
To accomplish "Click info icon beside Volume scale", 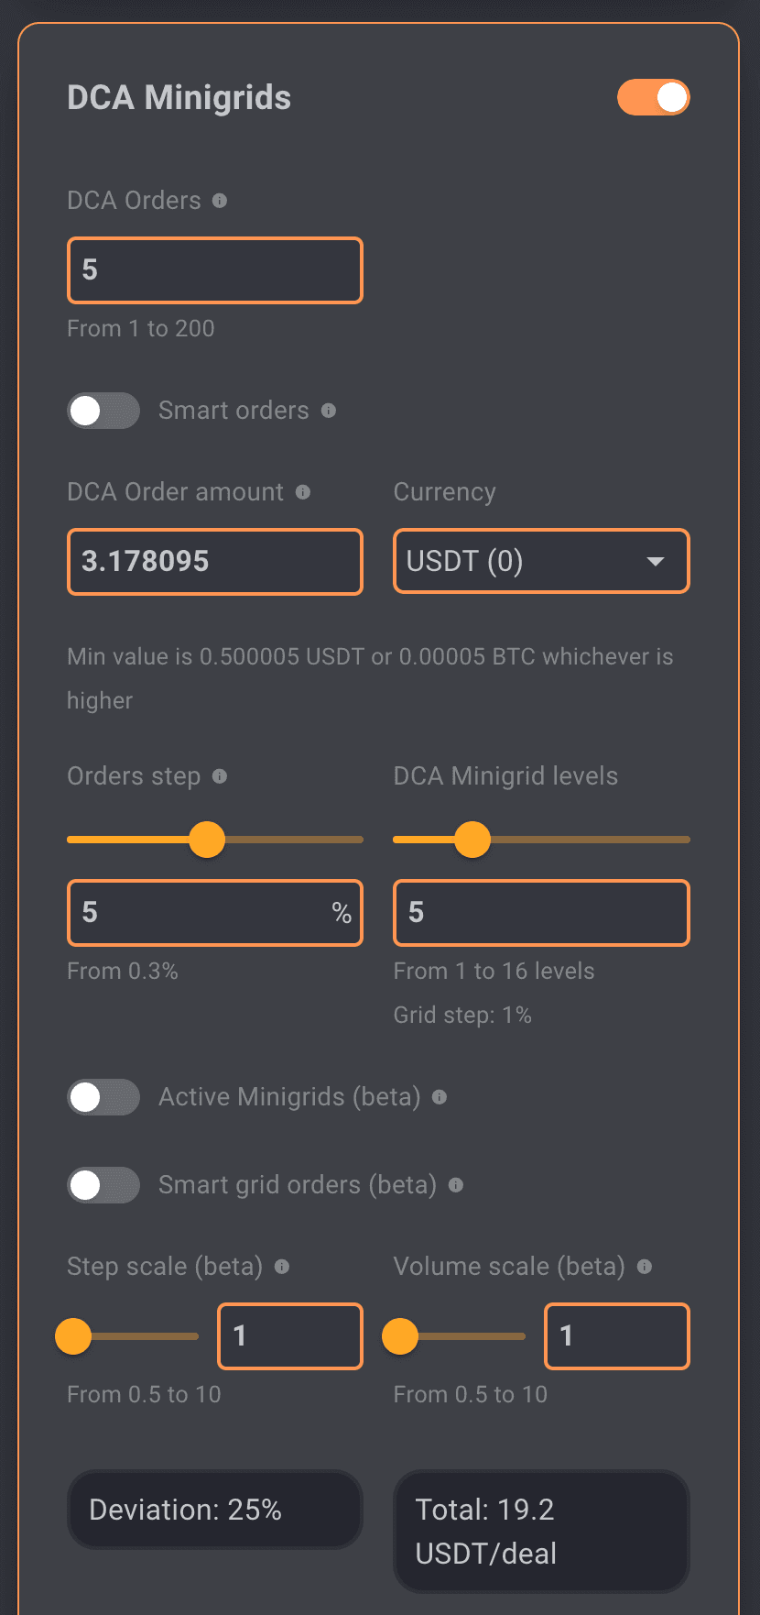I will 645,1267.
